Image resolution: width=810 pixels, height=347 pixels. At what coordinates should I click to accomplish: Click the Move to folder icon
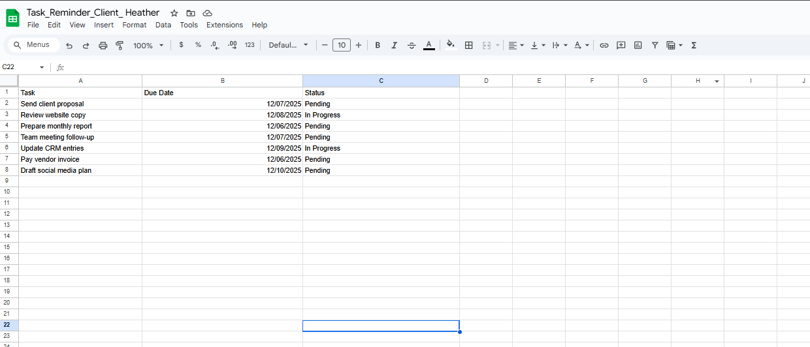click(x=191, y=13)
